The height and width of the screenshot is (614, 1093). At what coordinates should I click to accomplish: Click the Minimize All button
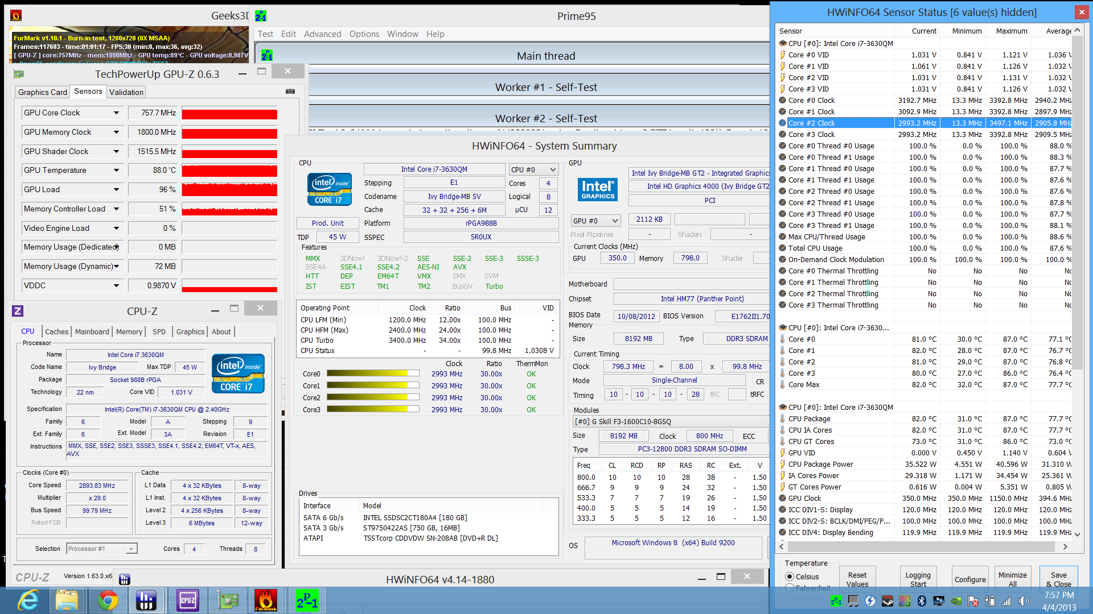pos(1013,579)
